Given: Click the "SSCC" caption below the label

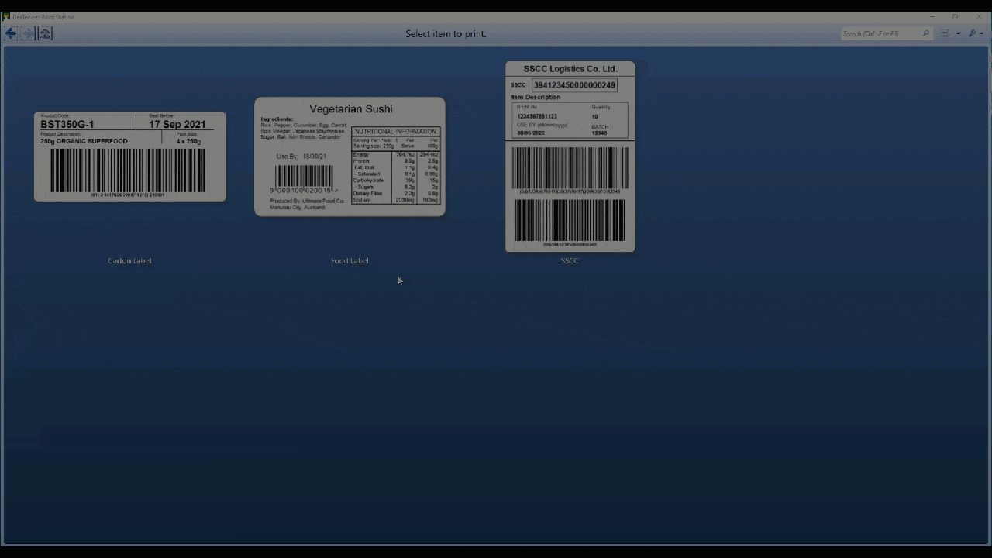Looking at the screenshot, I should (x=570, y=260).
